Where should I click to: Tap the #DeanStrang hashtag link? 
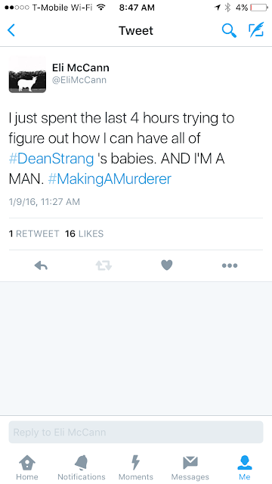(x=51, y=159)
